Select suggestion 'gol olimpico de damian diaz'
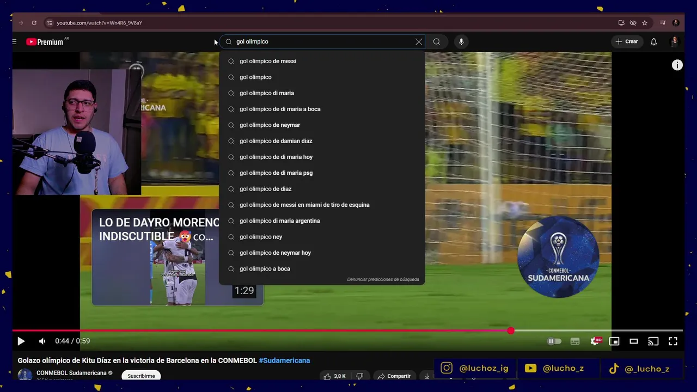 point(322,141)
